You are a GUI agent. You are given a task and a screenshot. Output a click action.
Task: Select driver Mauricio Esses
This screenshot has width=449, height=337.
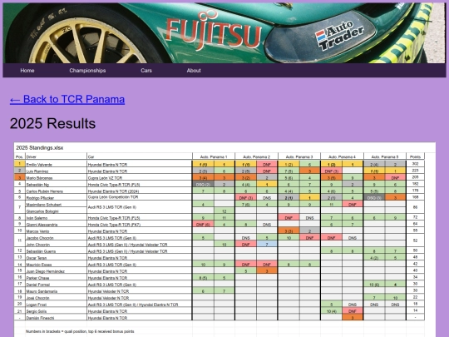[38, 265]
